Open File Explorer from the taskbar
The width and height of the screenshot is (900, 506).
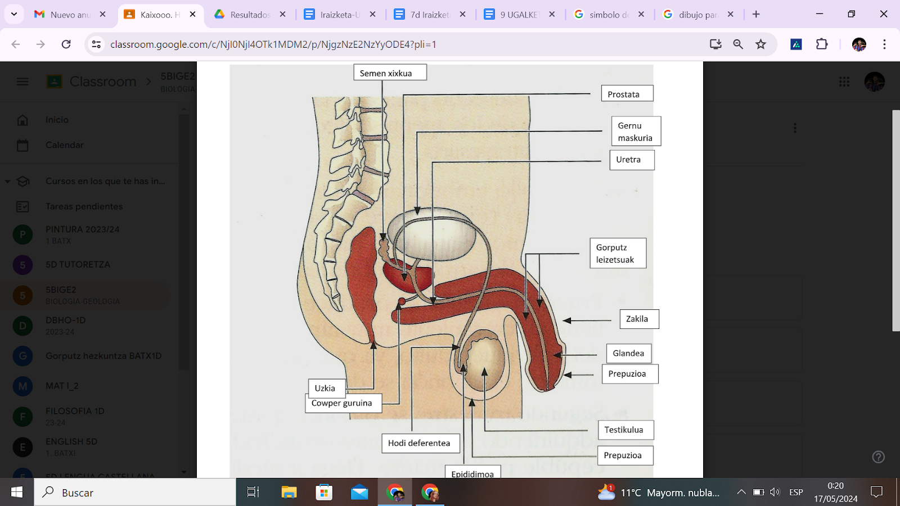tap(289, 493)
